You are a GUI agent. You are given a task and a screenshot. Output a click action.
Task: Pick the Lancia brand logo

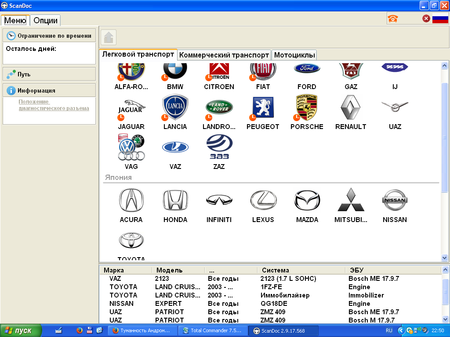175,108
